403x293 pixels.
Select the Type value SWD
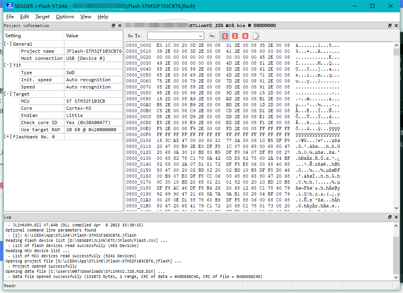click(71, 73)
